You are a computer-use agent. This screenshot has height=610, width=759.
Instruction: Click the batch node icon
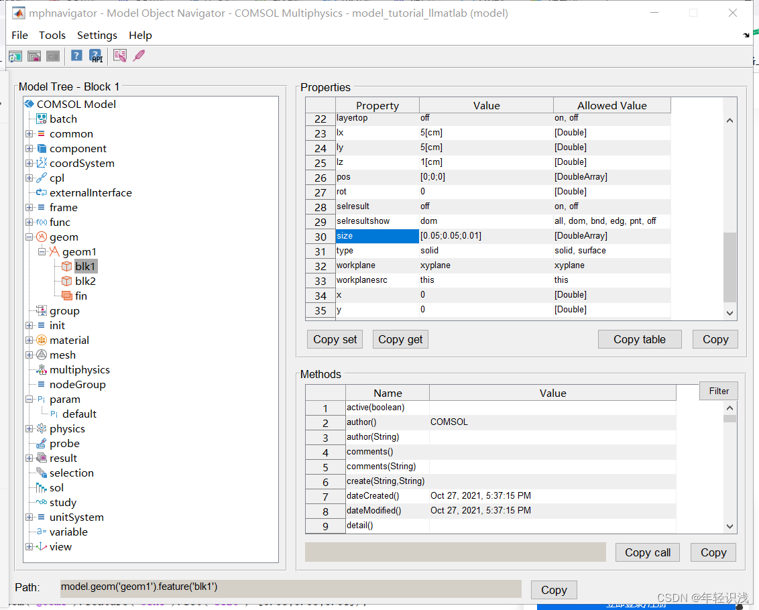[x=42, y=119]
